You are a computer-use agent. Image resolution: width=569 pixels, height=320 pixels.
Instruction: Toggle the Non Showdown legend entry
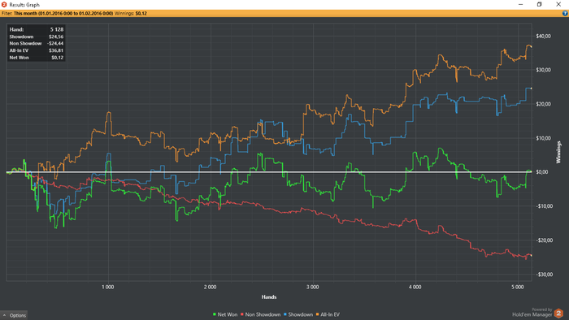tap(261, 314)
